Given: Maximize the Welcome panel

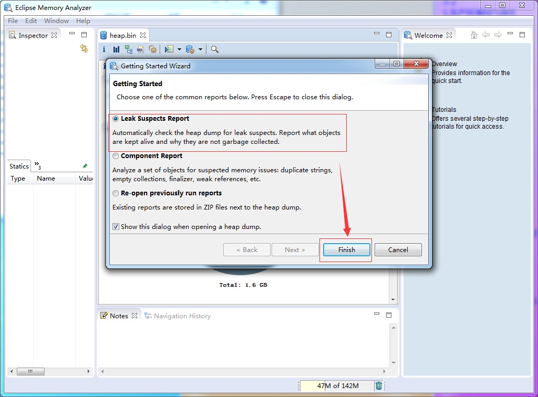Looking at the screenshot, I should click(522, 35).
